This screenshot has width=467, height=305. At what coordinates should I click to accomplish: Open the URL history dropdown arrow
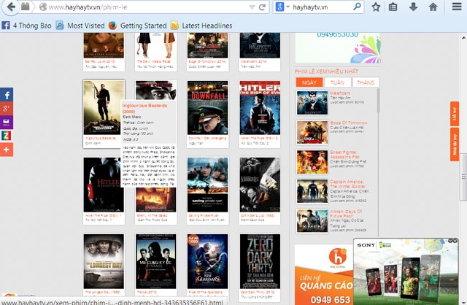pos(252,7)
